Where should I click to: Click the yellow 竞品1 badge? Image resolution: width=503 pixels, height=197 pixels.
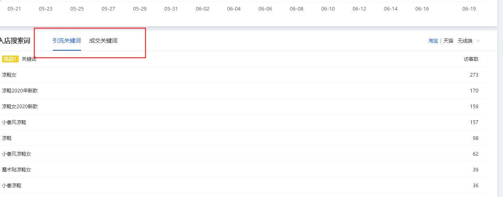pos(10,59)
